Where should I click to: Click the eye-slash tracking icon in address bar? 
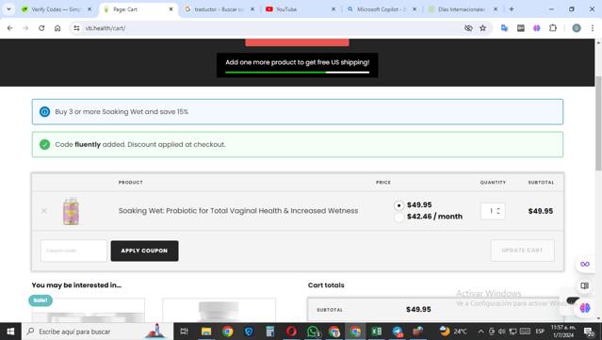point(468,28)
